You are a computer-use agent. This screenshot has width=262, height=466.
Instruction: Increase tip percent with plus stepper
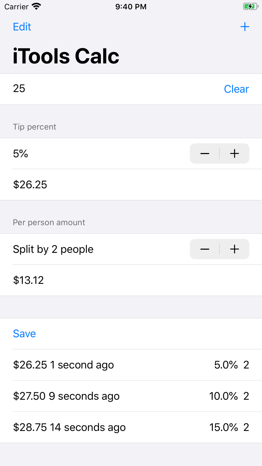234,153
